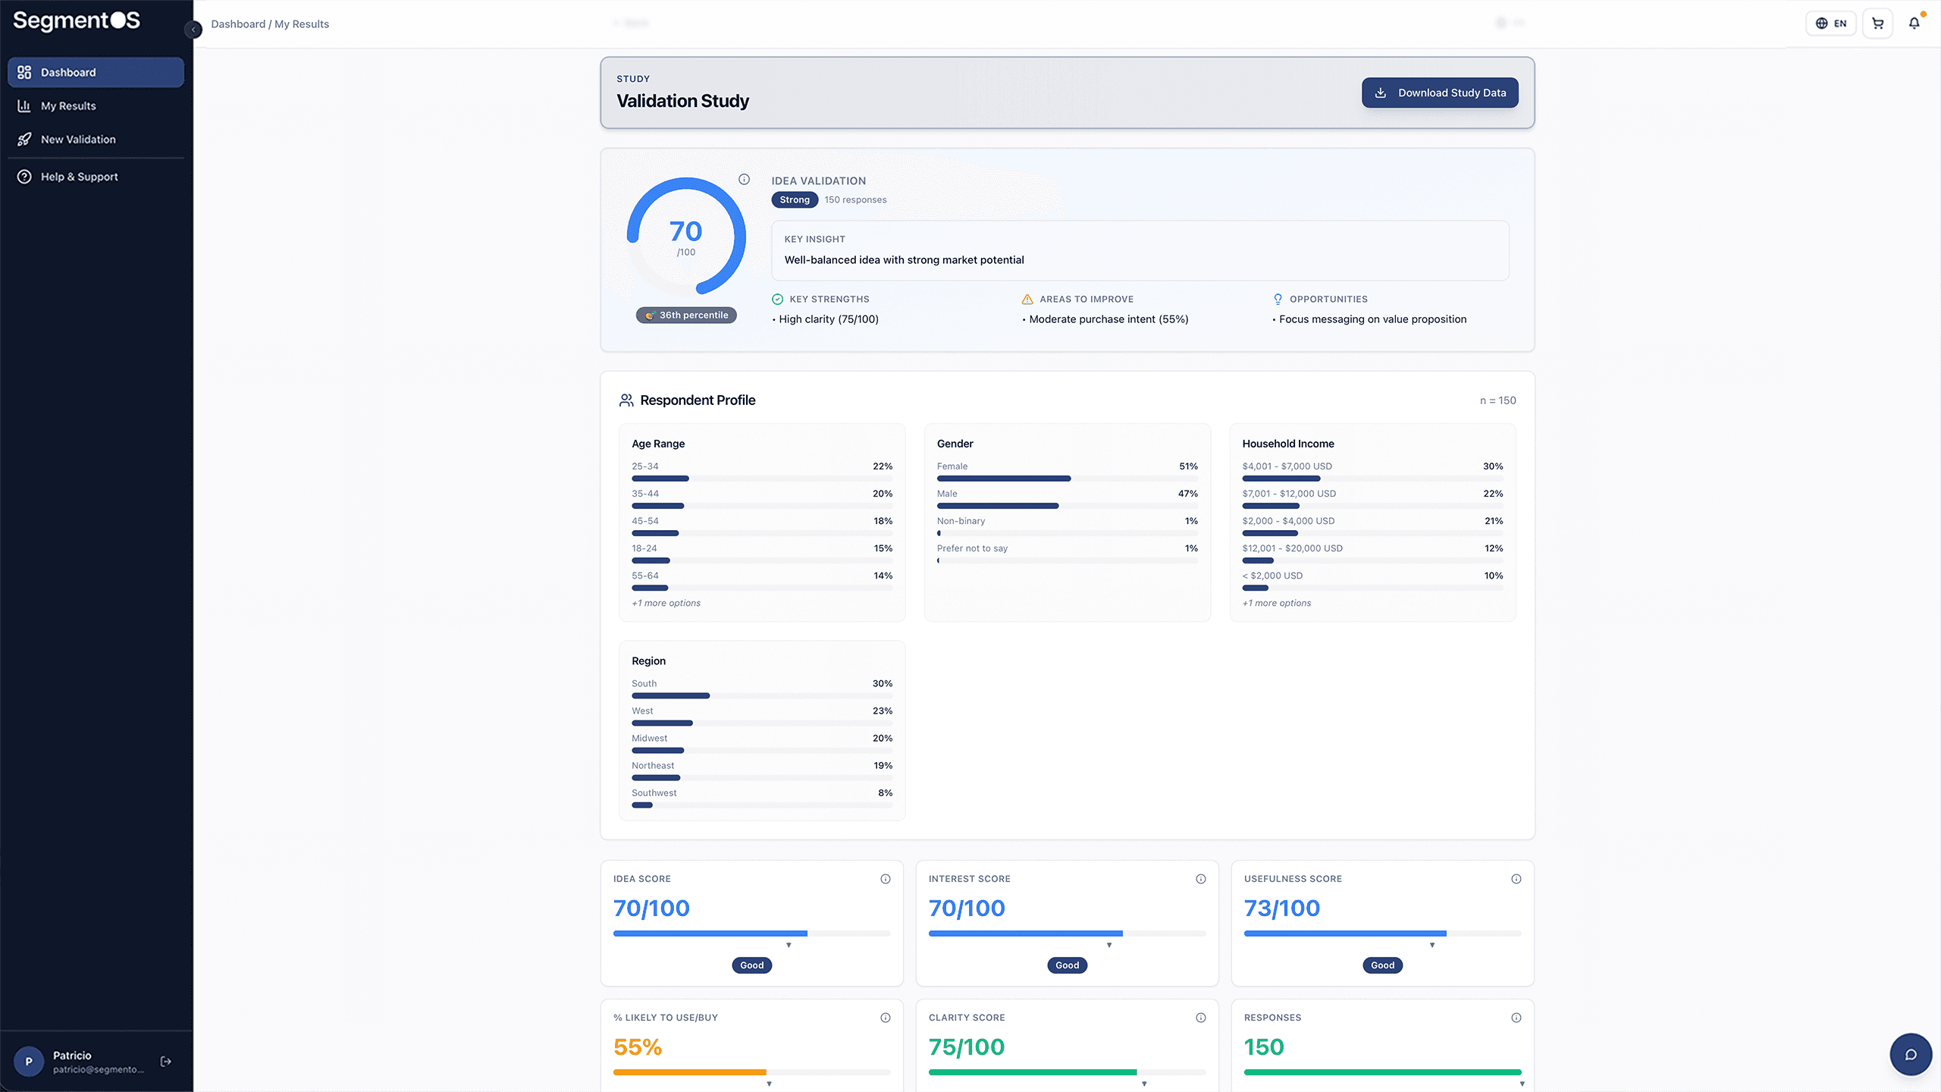Open the EN language selector

(x=1830, y=24)
